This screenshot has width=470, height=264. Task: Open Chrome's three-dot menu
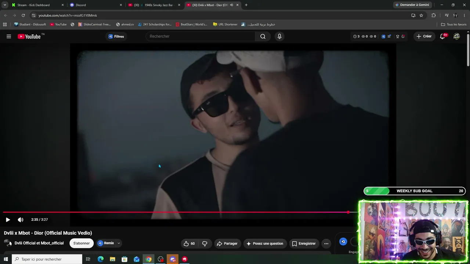coord(464,15)
